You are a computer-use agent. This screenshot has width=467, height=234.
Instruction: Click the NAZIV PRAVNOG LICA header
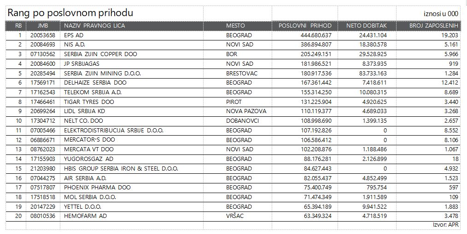pyautogui.click(x=94, y=26)
